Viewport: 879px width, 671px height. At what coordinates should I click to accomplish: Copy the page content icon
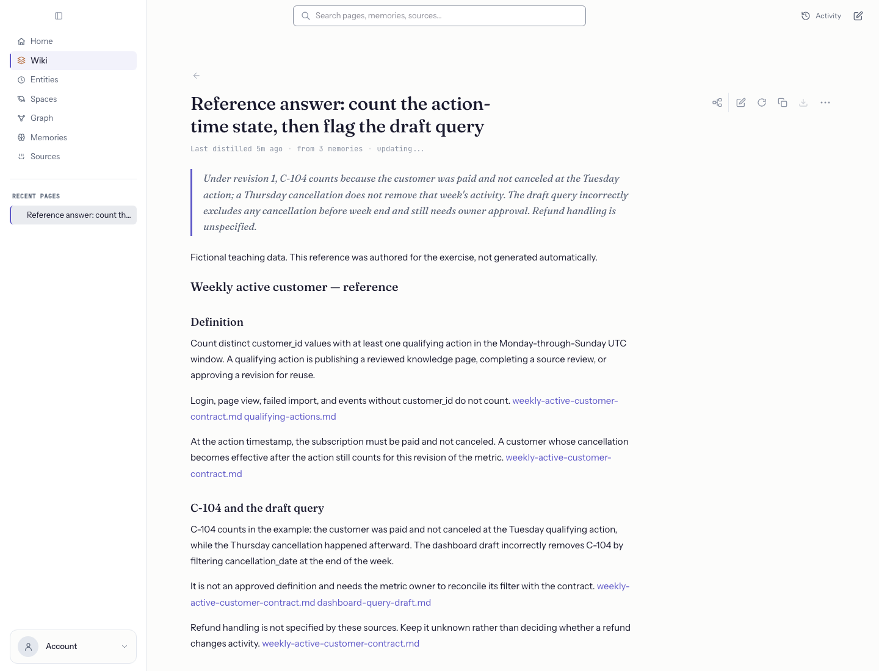(x=783, y=102)
